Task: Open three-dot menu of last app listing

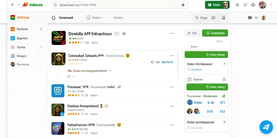Action: coord(172,125)
